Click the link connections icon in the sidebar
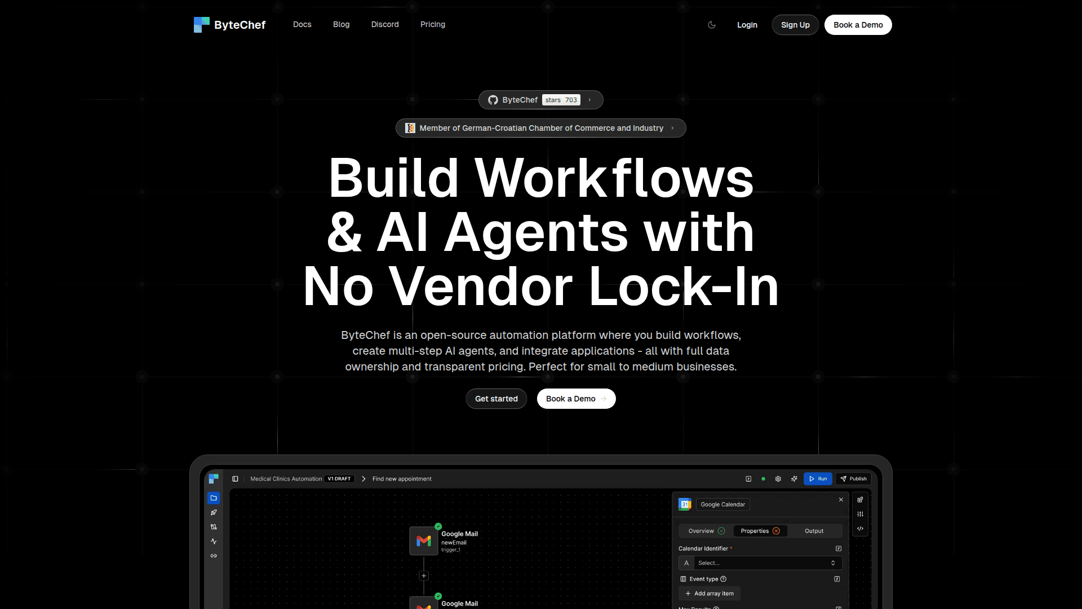The width and height of the screenshot is (1082, 609). pyautogui.click(x=214, y=556)
